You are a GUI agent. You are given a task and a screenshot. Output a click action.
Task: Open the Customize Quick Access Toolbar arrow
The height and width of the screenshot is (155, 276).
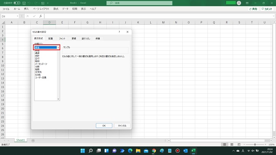[x=48, y=3]
